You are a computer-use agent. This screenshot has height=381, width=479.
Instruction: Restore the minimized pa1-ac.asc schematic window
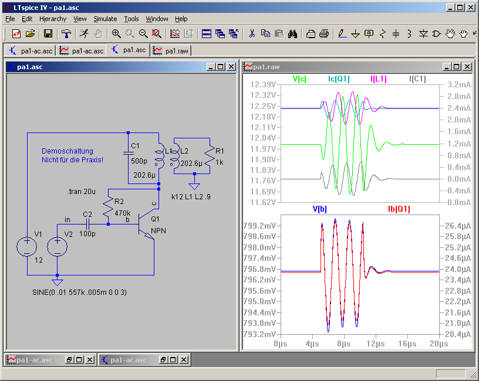(x=163, y=360)
